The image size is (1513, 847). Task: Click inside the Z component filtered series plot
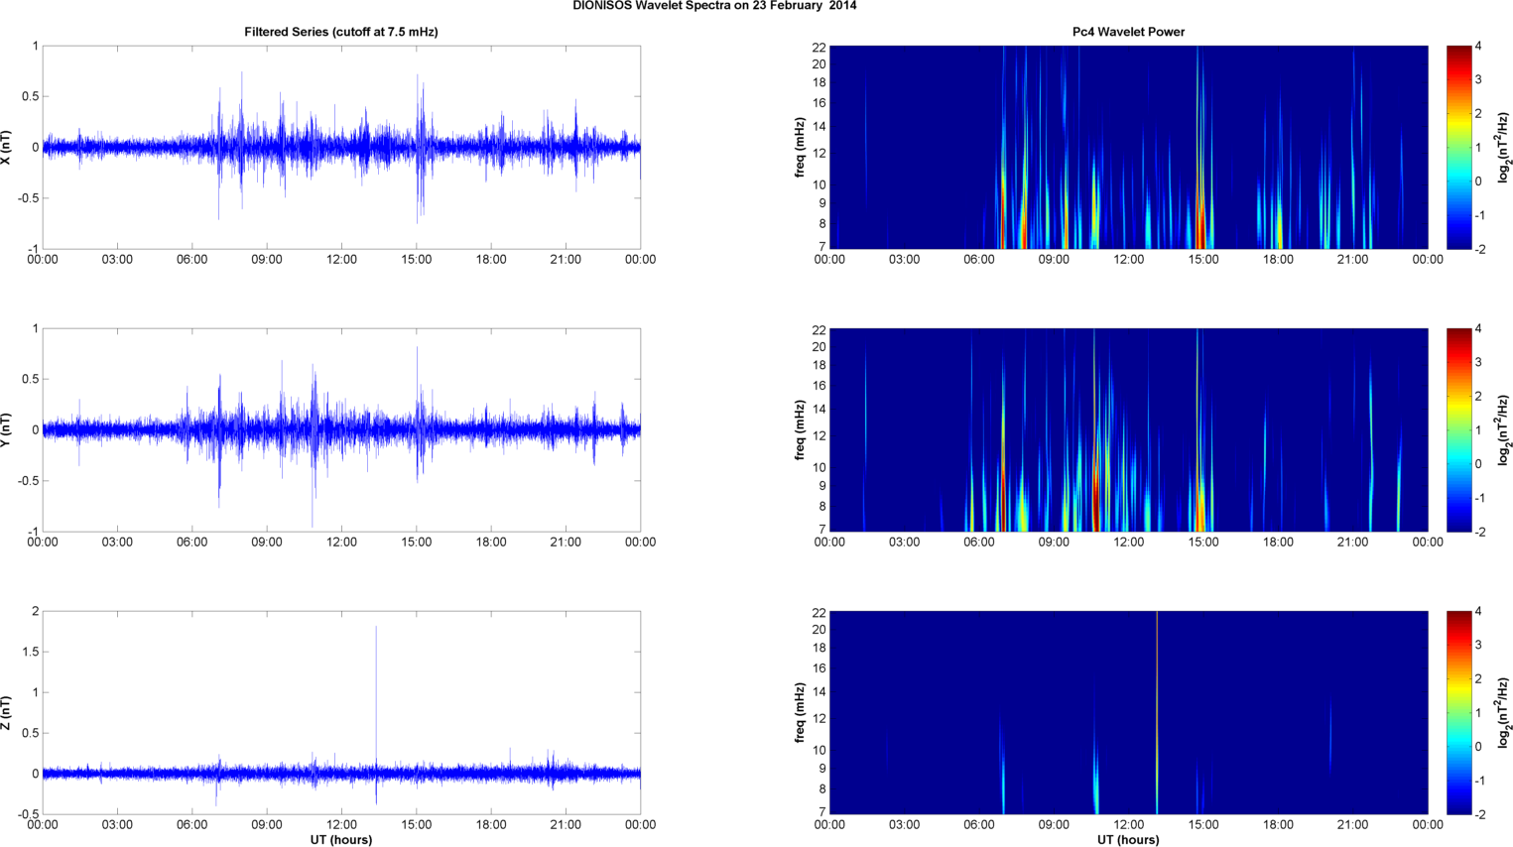click(341, 712)
